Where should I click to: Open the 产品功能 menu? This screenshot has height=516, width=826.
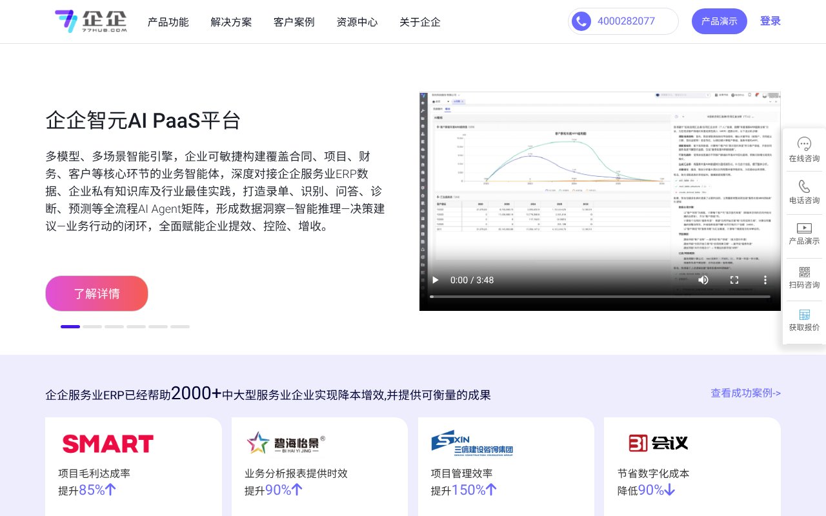(x=168, y=22)
